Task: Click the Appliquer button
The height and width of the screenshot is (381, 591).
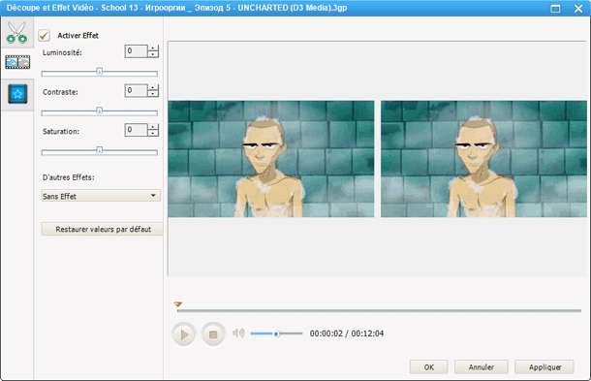Action: pyautogui.click(x=544, y=367)
